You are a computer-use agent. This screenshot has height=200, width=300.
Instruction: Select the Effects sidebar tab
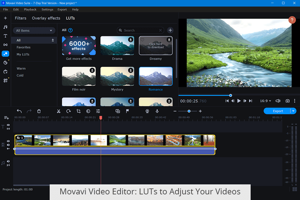pyautogui.click(x=5, y=53)
